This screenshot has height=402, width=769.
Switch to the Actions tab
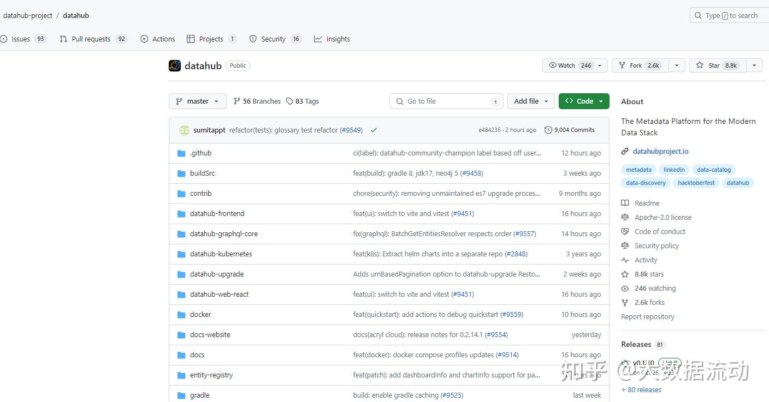coord(158,39)
